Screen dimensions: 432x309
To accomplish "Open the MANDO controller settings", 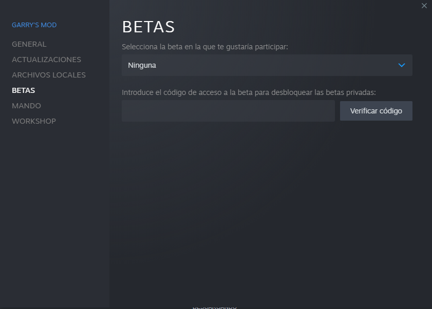I will [26, 106].
